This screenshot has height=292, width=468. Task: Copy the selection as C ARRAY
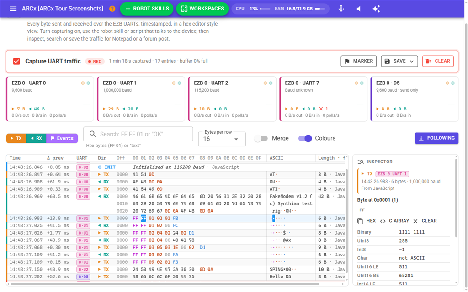pyautogui.click(x=394, y=221)
